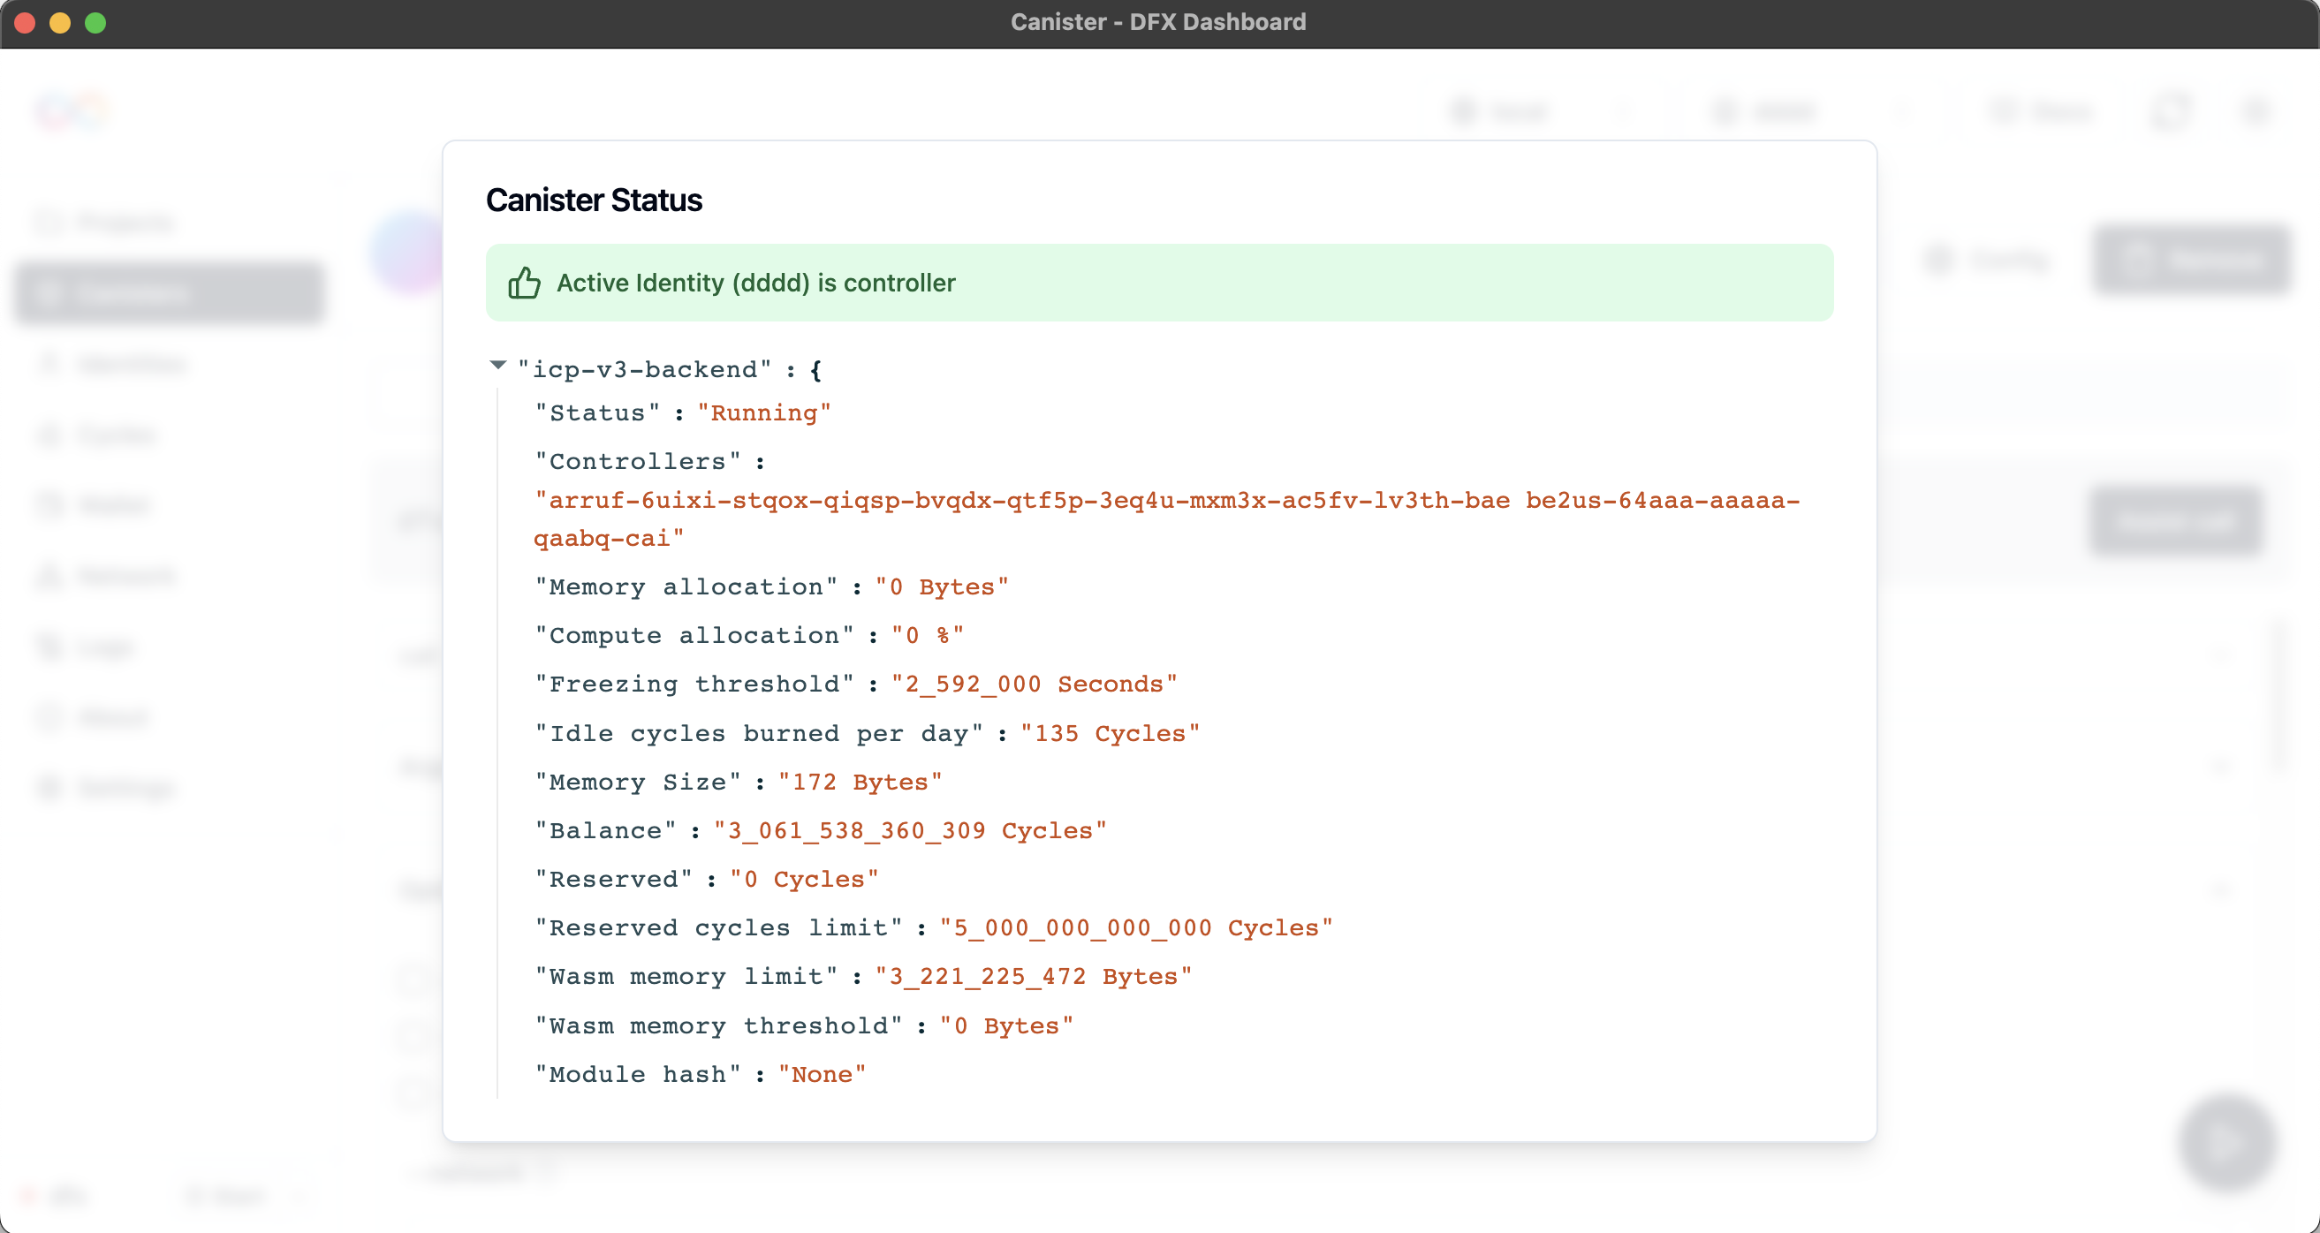Click the Network icon in sidebar
2320x1233 pixels.
click(49, 576)
